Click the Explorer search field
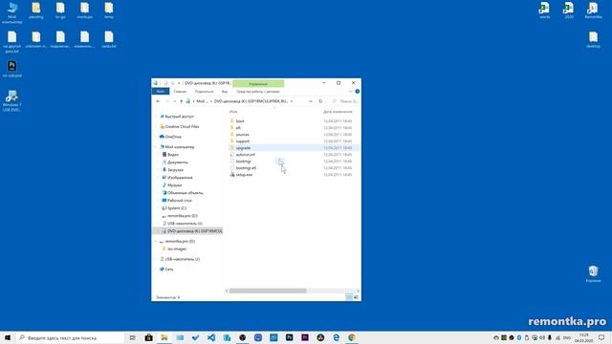612x344 pixels. [344, 101]
